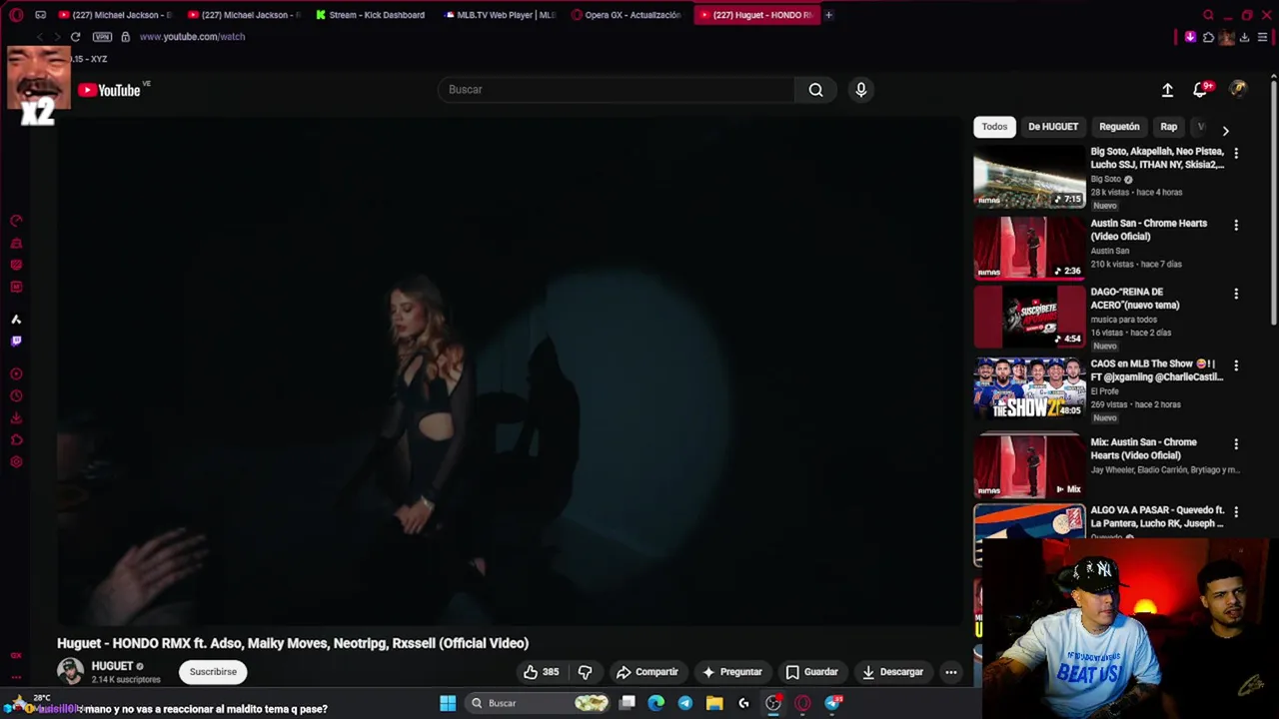Click YouTube logo to go home
1279x719 pixels.
pos(110,90)
